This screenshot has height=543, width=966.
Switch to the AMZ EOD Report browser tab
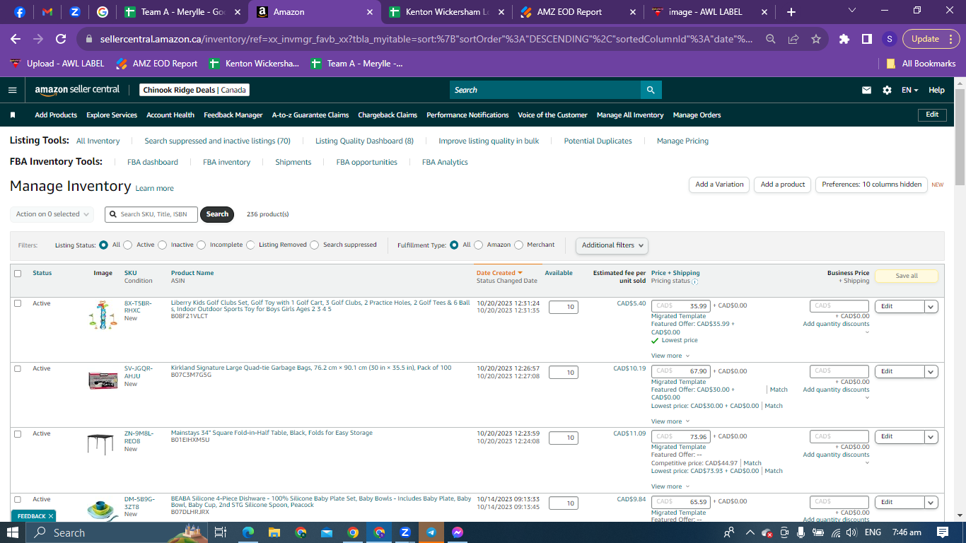click(x=579, y=12)
